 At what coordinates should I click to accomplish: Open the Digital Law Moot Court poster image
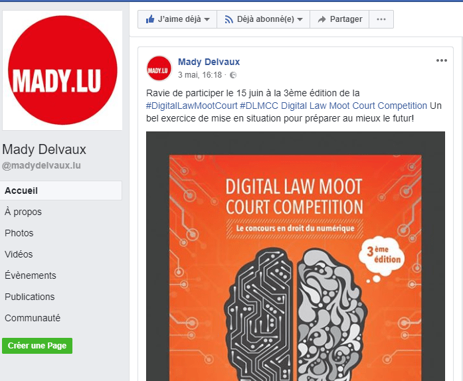tap(296, 256)
